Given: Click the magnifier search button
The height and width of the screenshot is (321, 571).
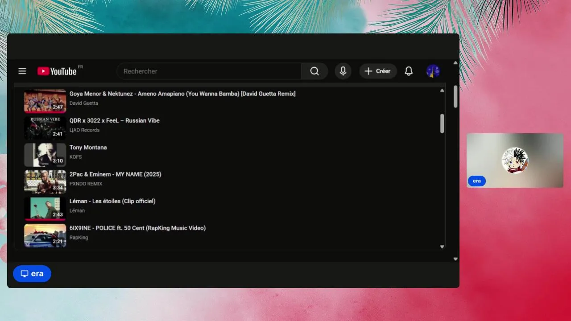Looking at the screenshot, I should [x=314, y=71].
